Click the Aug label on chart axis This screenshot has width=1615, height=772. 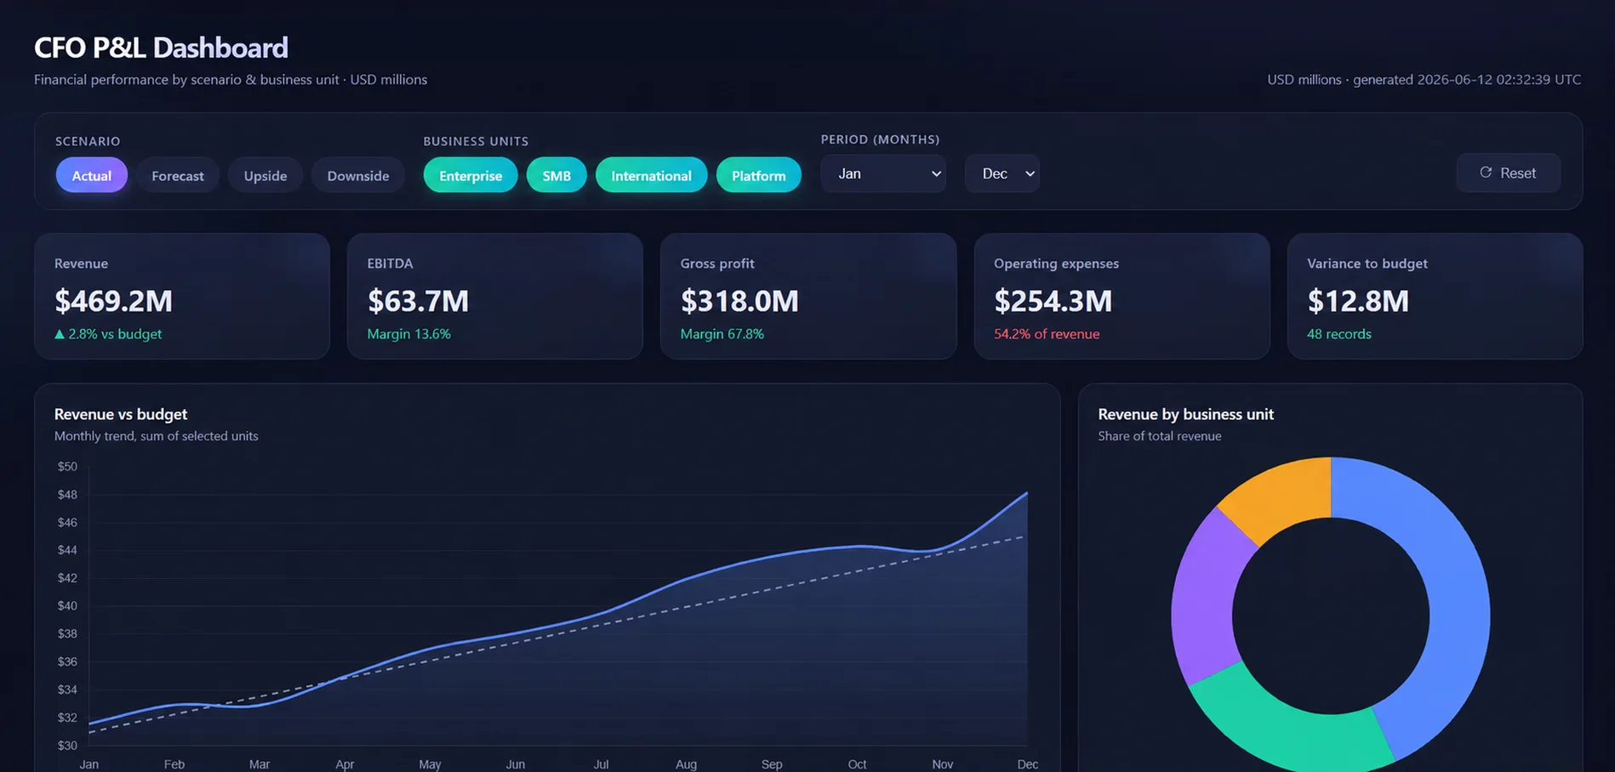(x=686, y=764)
